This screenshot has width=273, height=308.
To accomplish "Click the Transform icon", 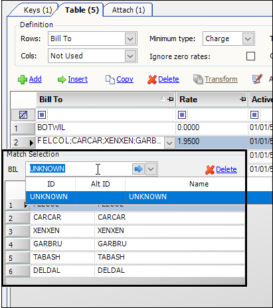I will (198, 79).
